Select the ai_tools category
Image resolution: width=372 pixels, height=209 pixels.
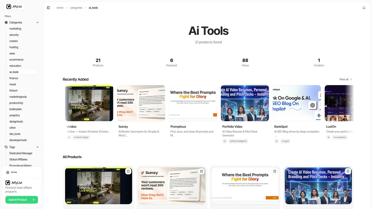click(x=21, y=72)
